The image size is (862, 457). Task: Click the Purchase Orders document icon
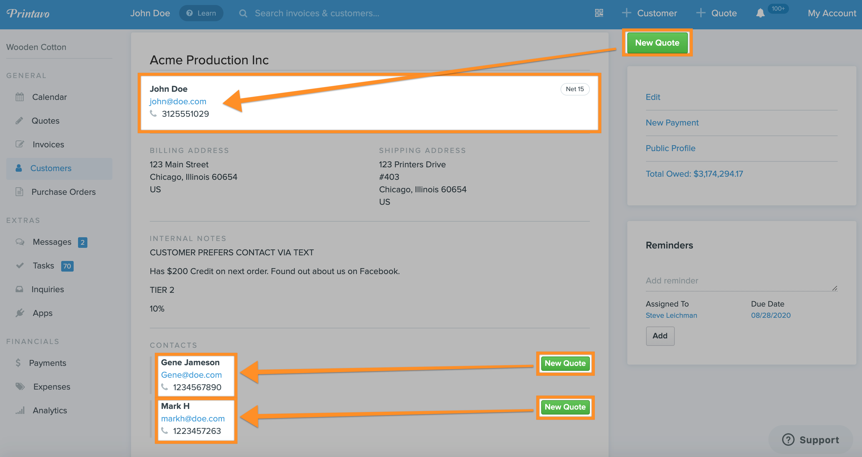point(19,192)
